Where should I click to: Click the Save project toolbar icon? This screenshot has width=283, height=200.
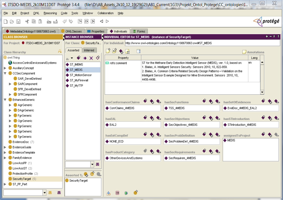18,21
